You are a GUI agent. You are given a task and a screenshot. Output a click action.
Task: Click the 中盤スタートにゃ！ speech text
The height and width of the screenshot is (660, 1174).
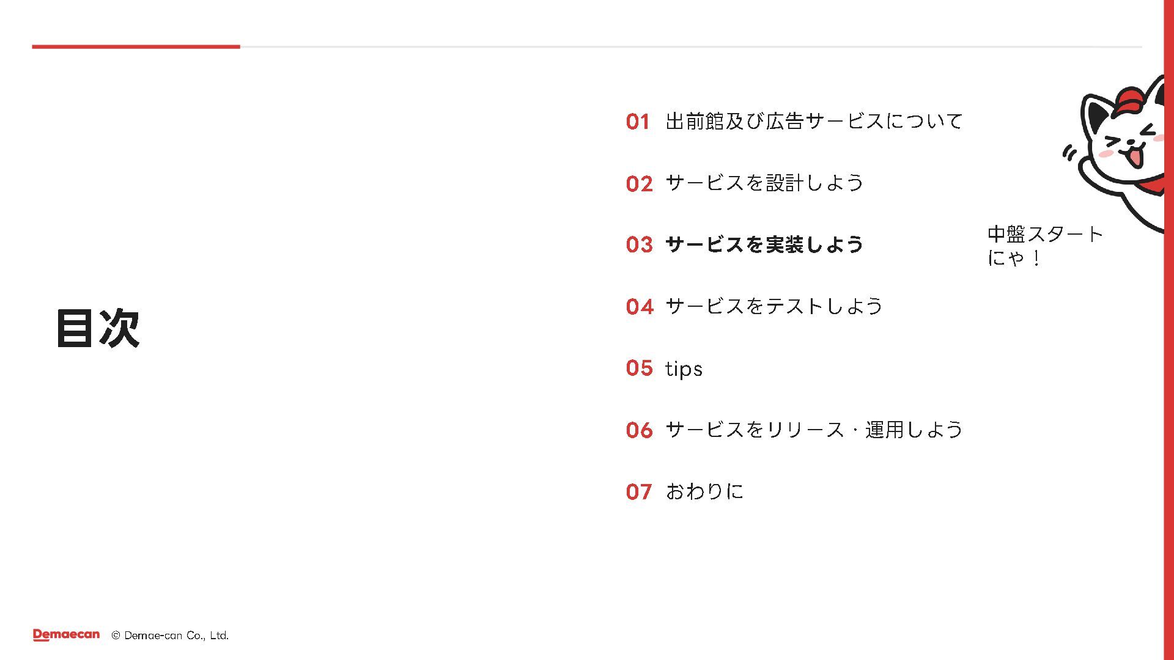pyautogui.click(x=1045, y=246)
